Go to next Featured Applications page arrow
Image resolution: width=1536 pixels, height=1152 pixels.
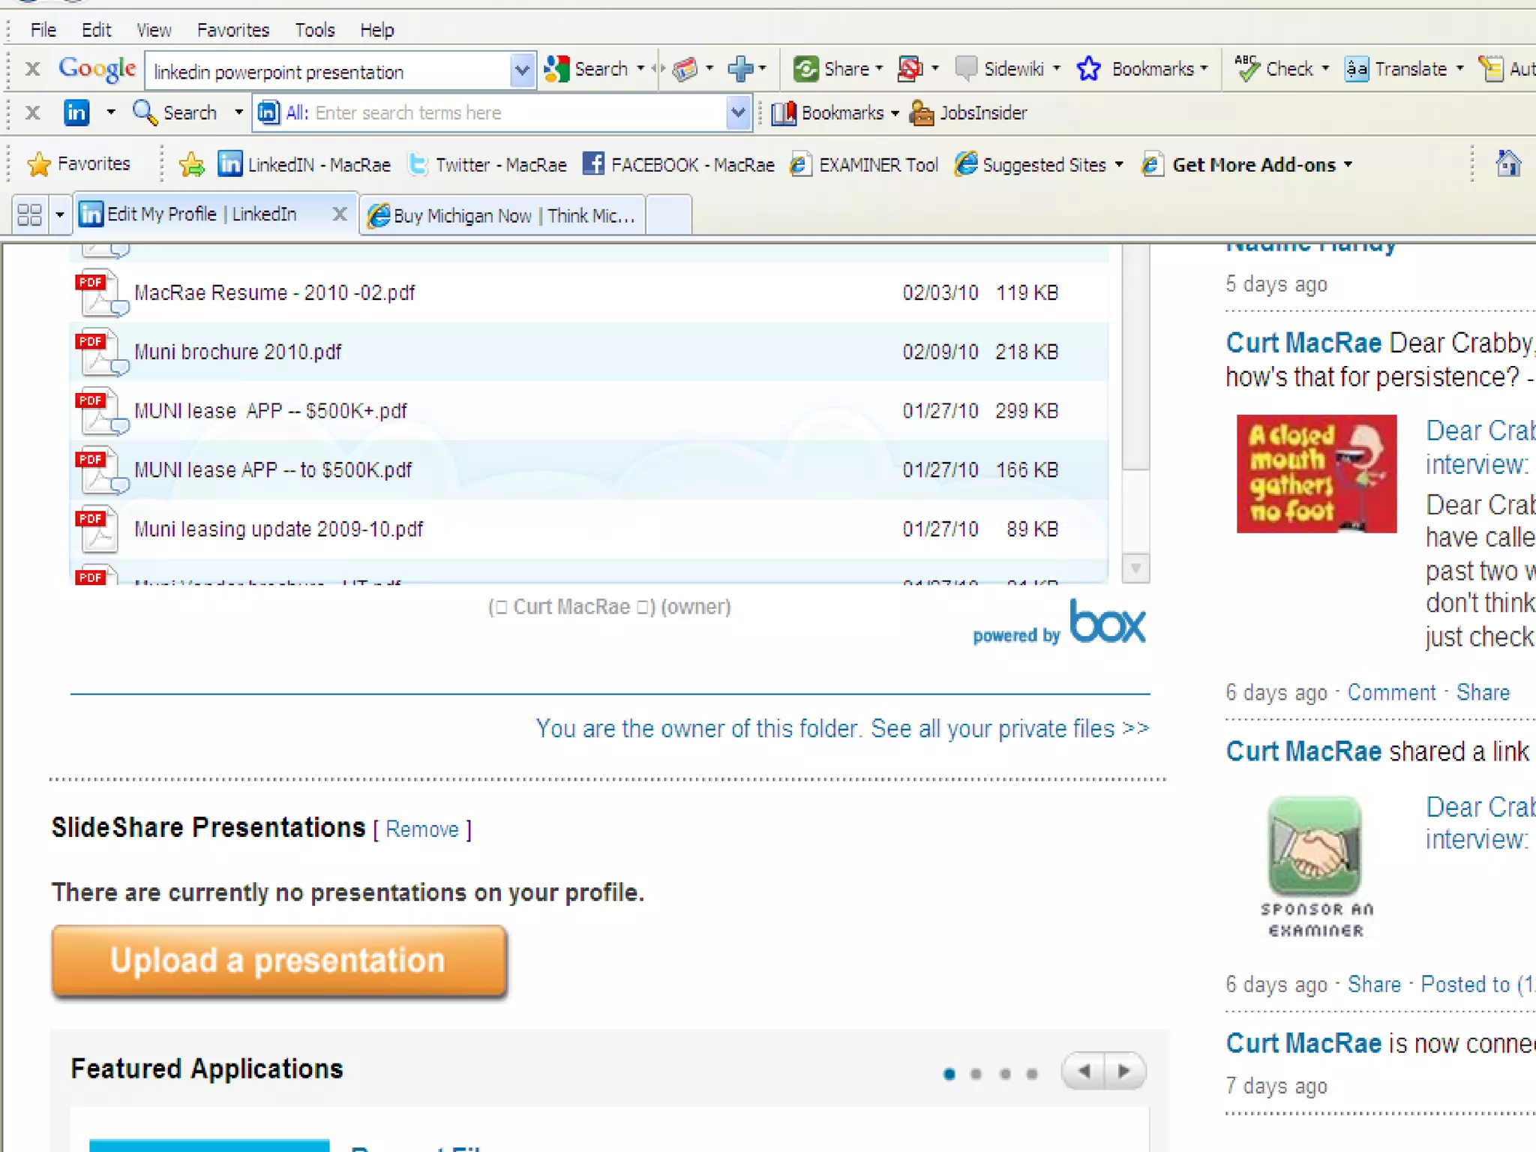pos(1124,1072)
